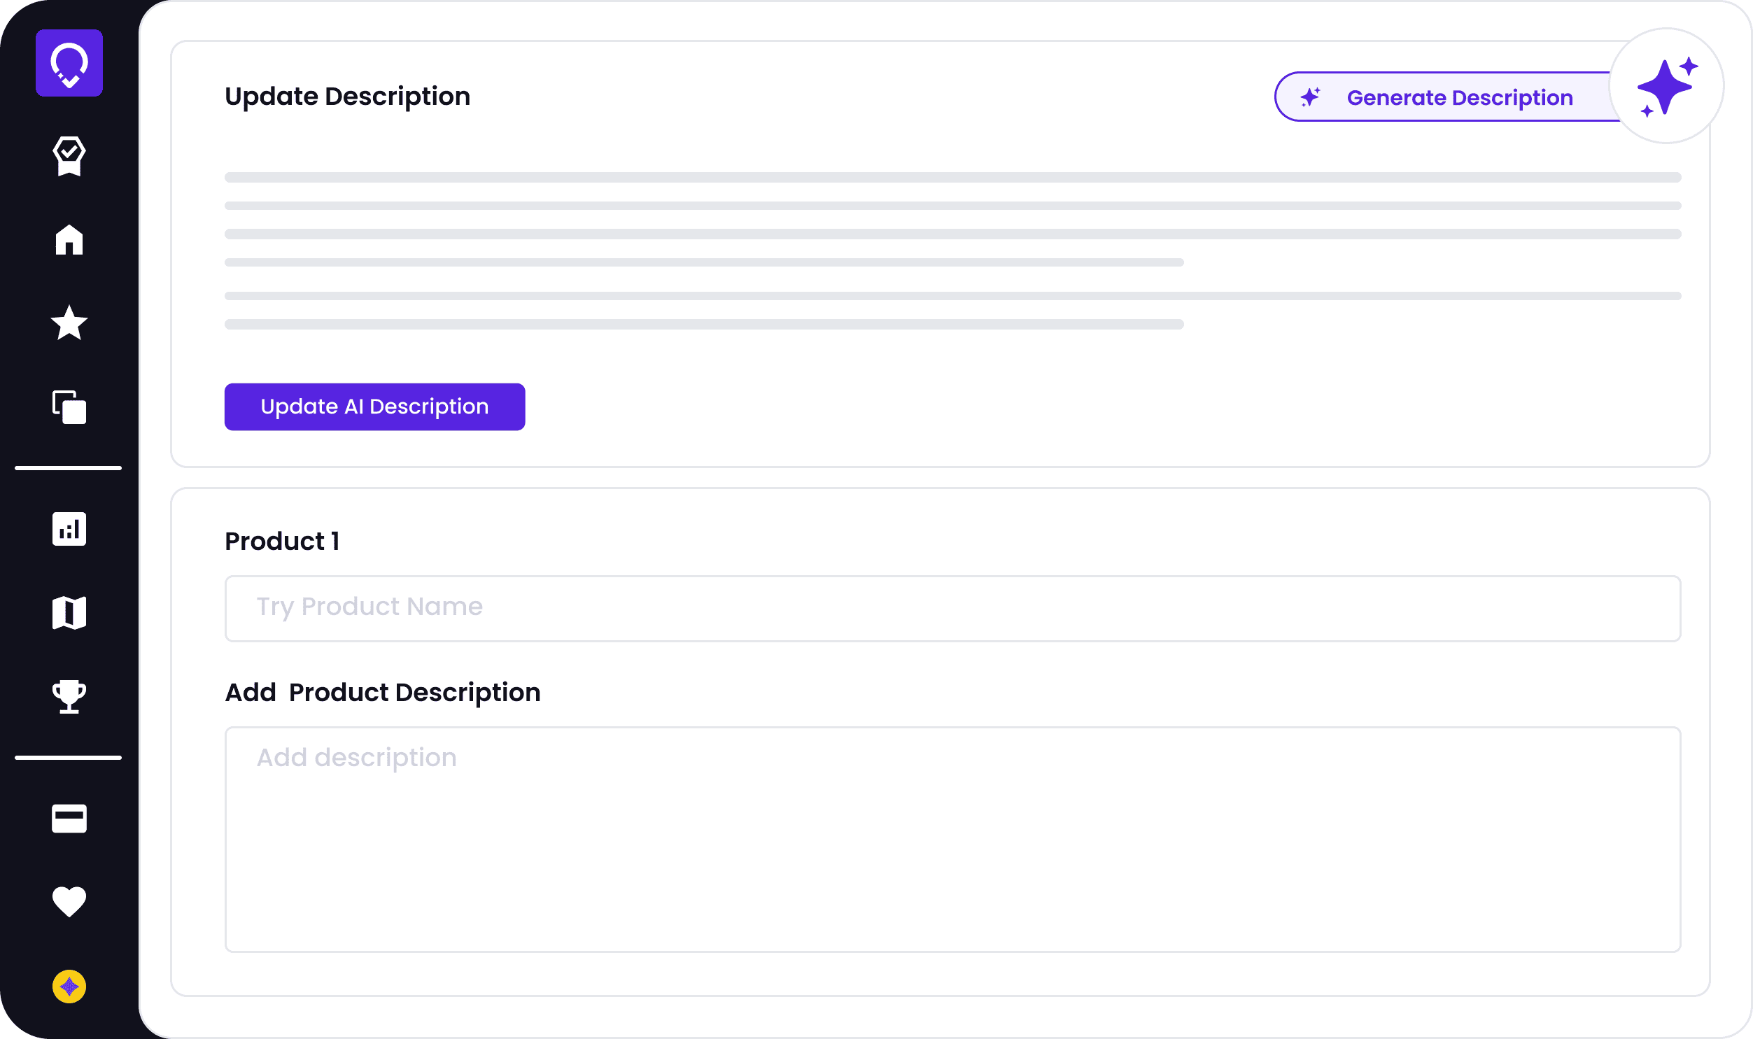Click the Update AI Description button
This screenshot has width=1753, height=1039.
coord(374,407)
